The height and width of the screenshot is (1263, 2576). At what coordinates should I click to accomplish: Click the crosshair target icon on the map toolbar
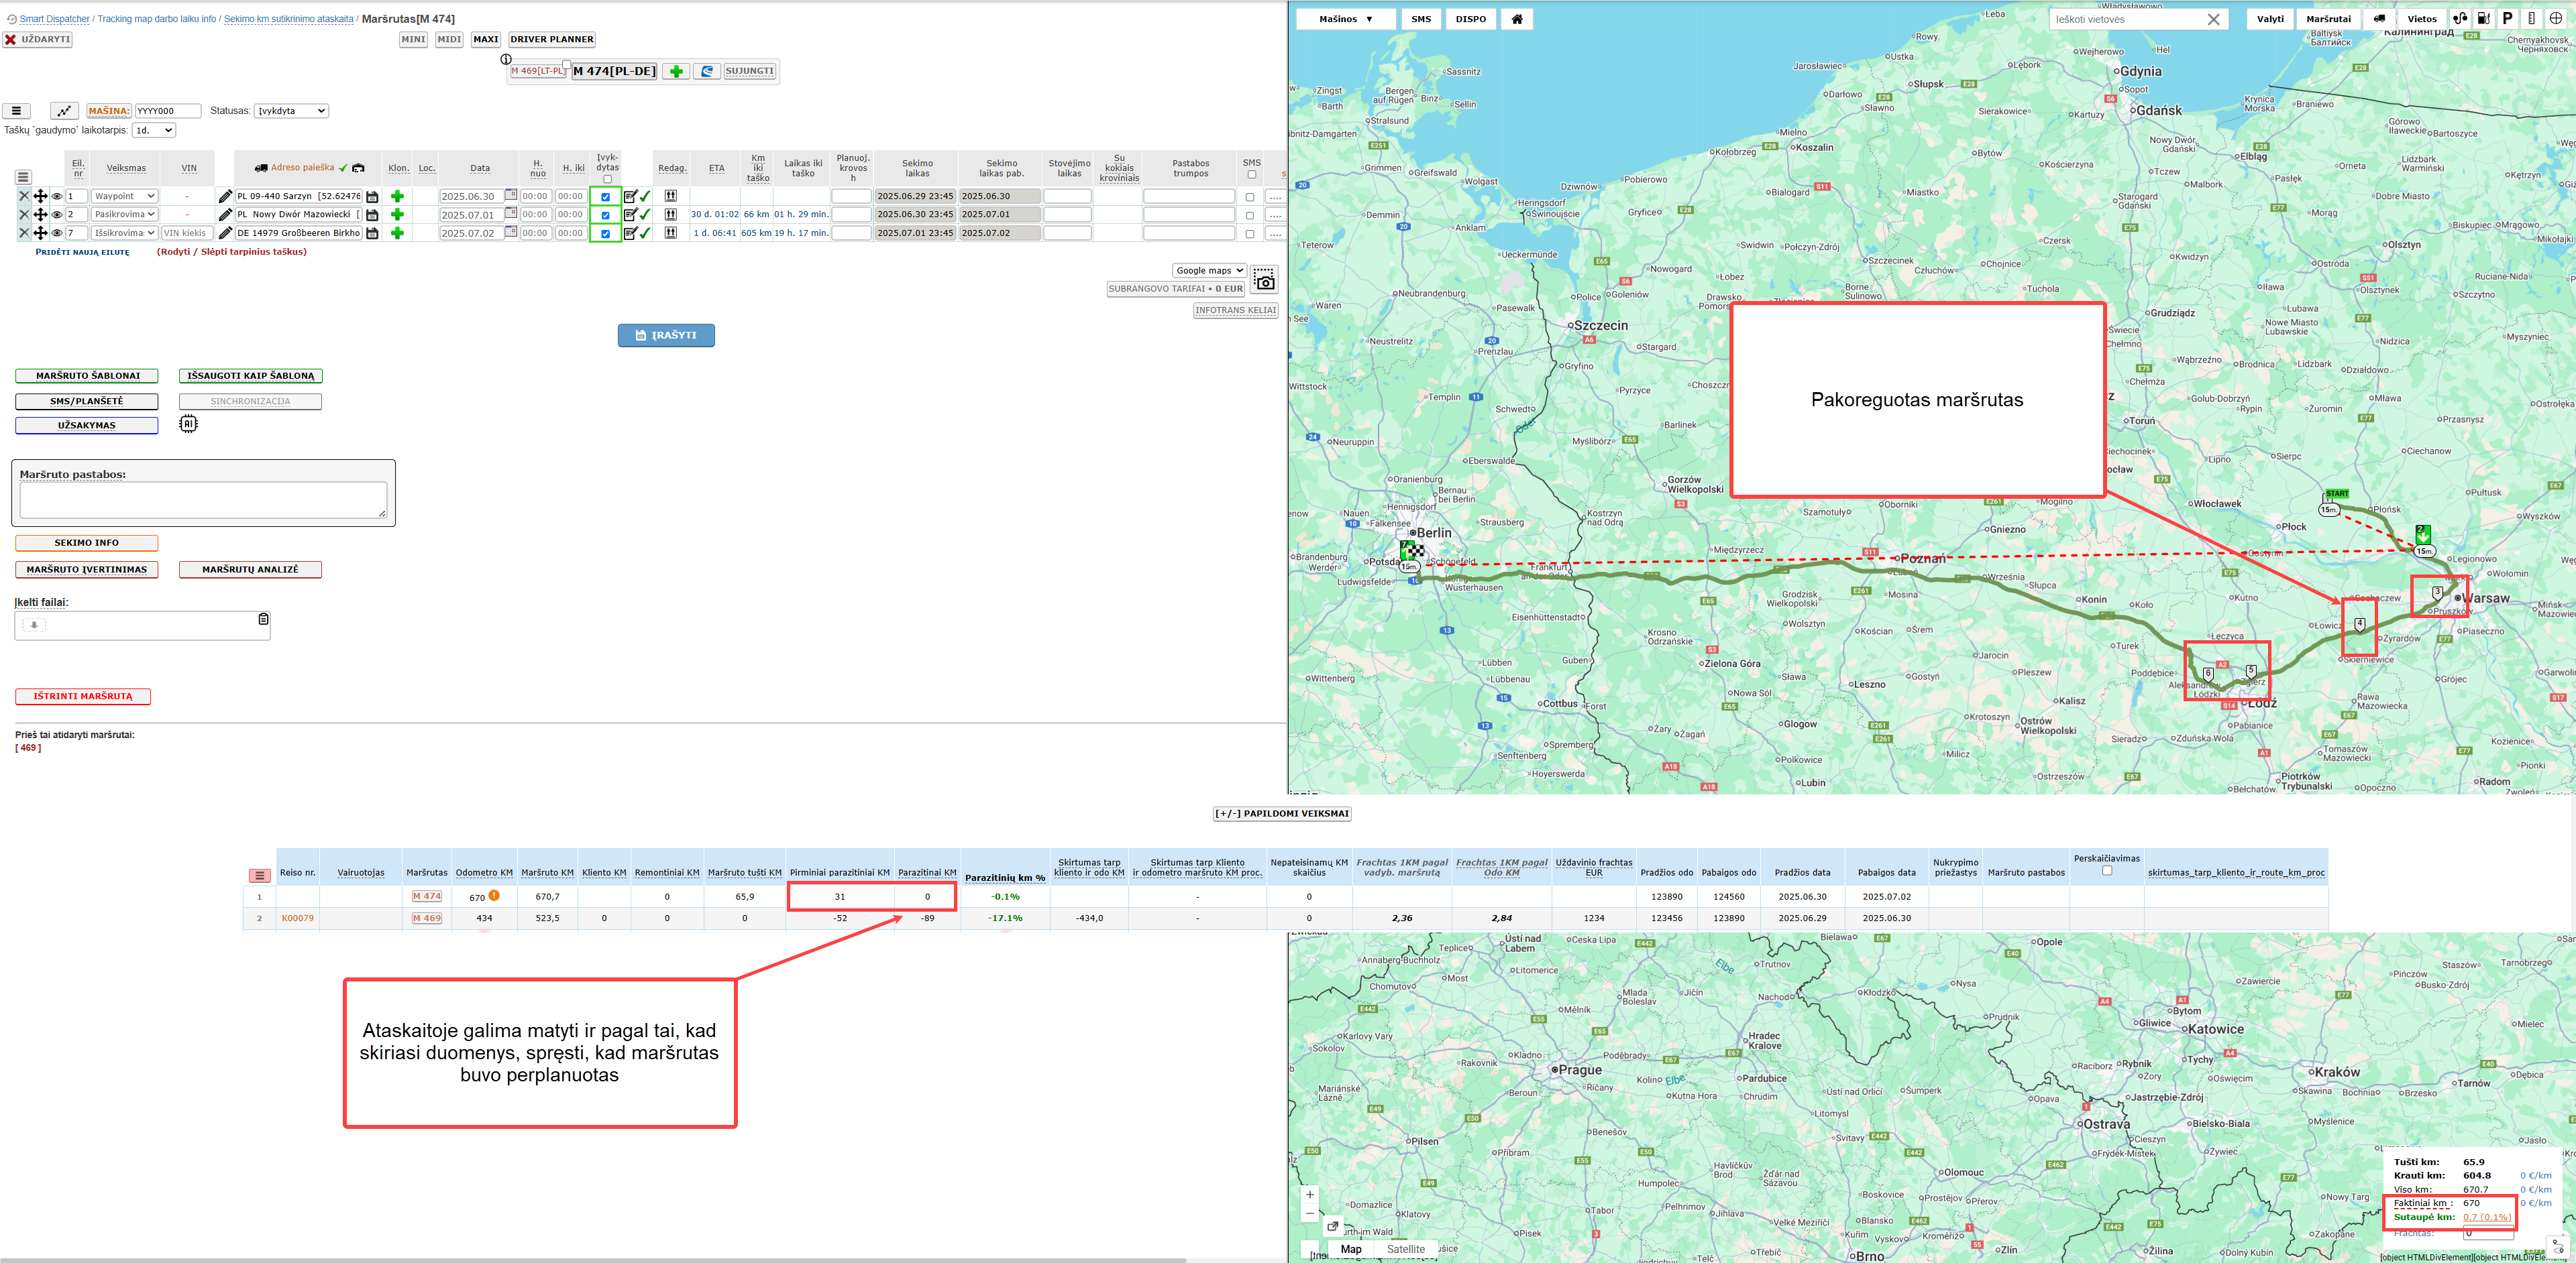[x=2556, y=18]
